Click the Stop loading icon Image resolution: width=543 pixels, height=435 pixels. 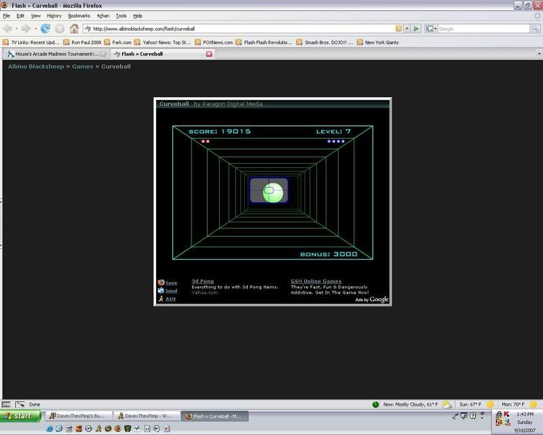60,29
